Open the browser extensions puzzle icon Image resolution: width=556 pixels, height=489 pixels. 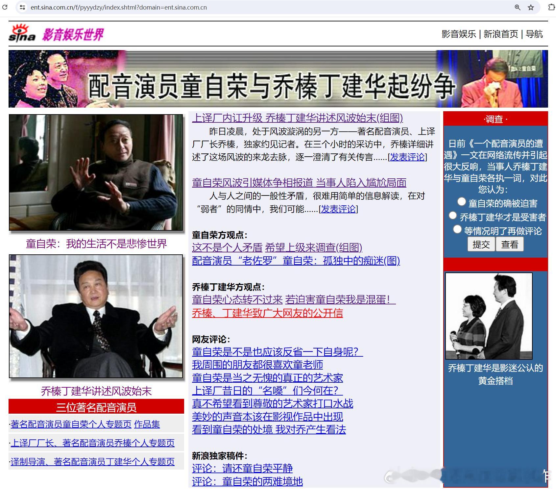(552, 7)
